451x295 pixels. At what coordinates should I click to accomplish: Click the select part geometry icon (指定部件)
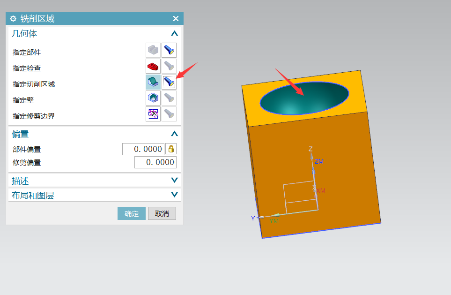[x=153, y=50]
